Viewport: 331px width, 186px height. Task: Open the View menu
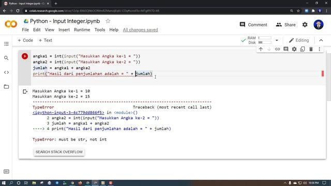pyautogui.click(x=50, y=30)
